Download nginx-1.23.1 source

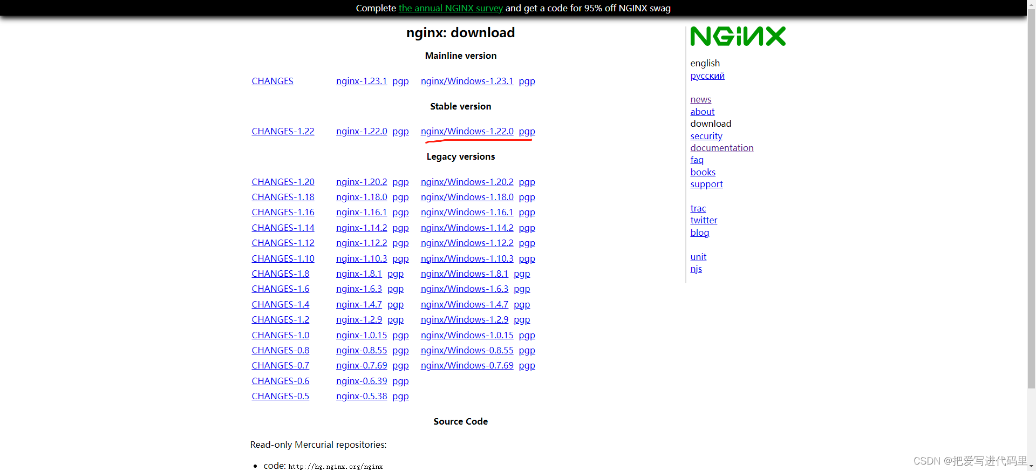coord(362,81)
